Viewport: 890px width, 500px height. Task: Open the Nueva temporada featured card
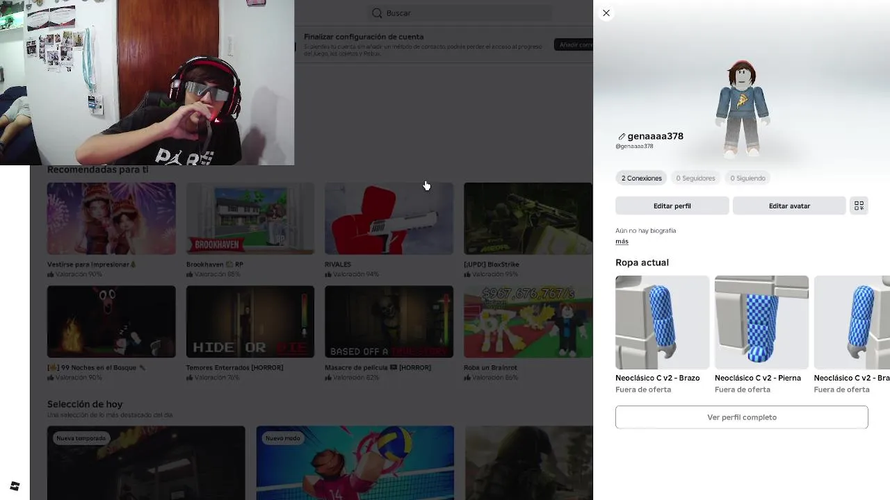click(x=146, y=462)
